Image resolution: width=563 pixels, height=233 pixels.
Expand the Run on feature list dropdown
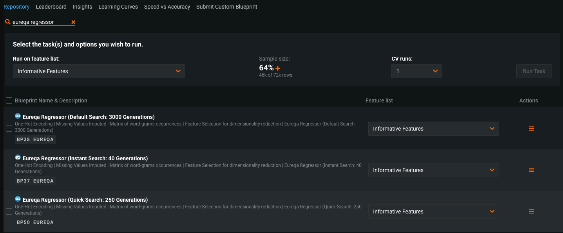coord(99,71)
